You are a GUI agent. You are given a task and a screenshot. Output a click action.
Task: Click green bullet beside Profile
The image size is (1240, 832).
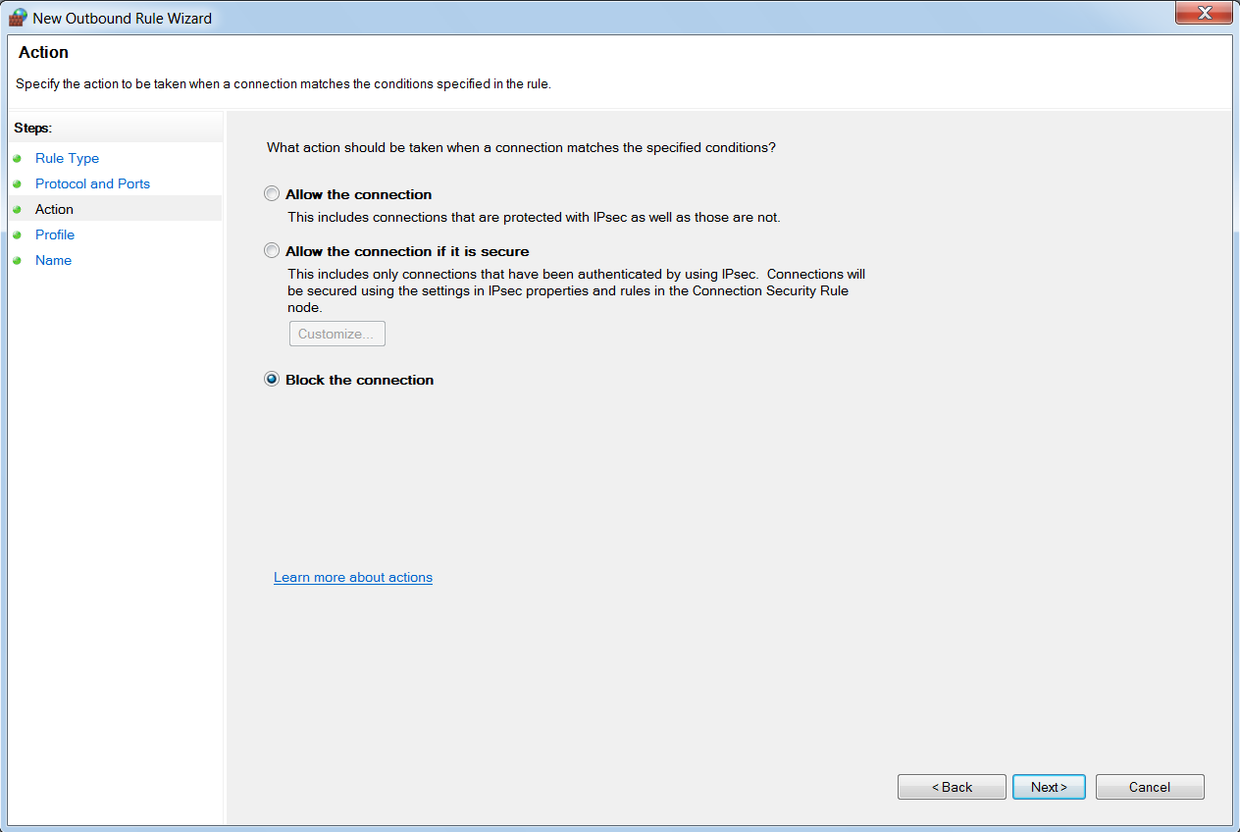coord(17,234)
